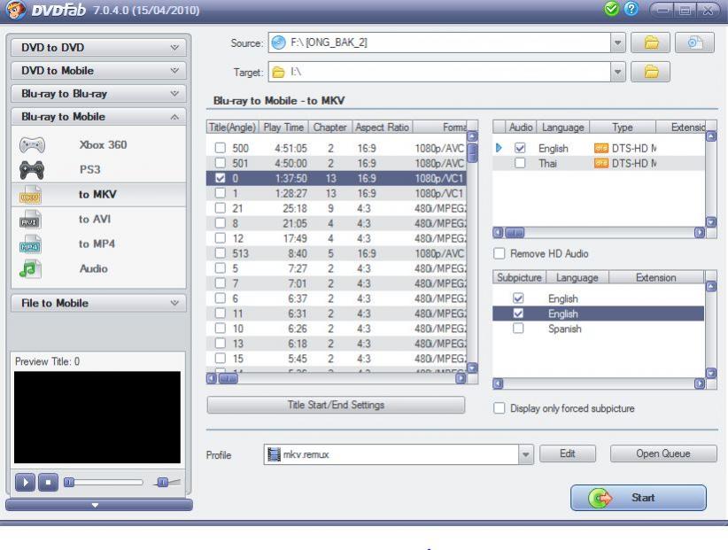
Task: Uncheck the selected title 0 checkbox
Action: pyautogui.click(x=220, y=178)
